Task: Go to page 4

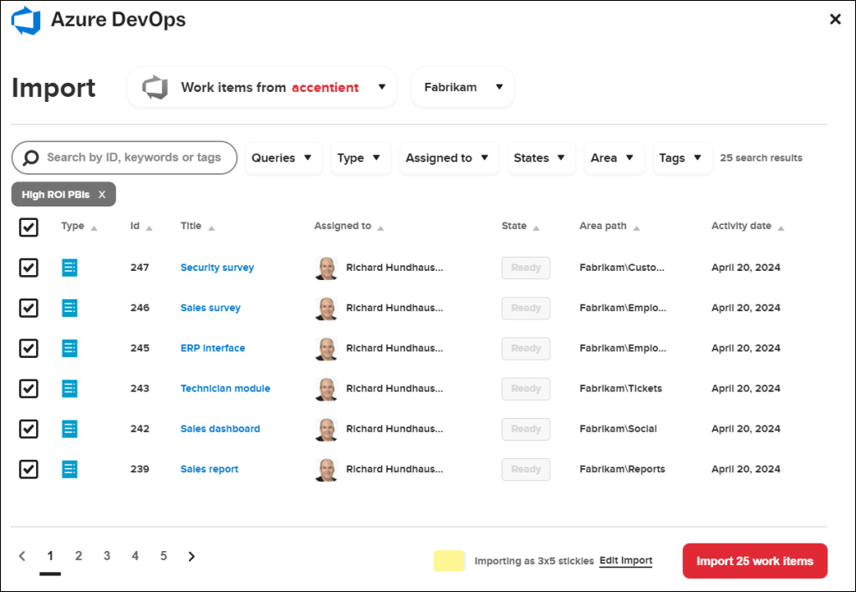Action: [x=135, y=556]
